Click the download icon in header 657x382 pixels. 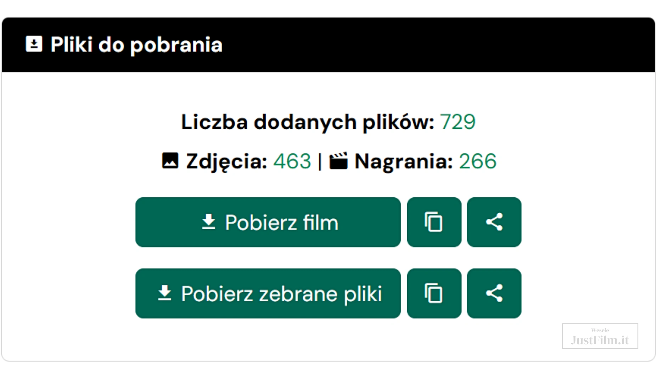tap(34, 44)
